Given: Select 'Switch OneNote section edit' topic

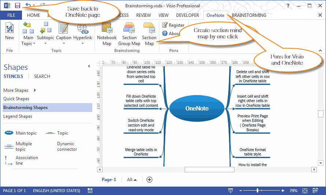Looking at the screenshot, I should coord(141,125).
